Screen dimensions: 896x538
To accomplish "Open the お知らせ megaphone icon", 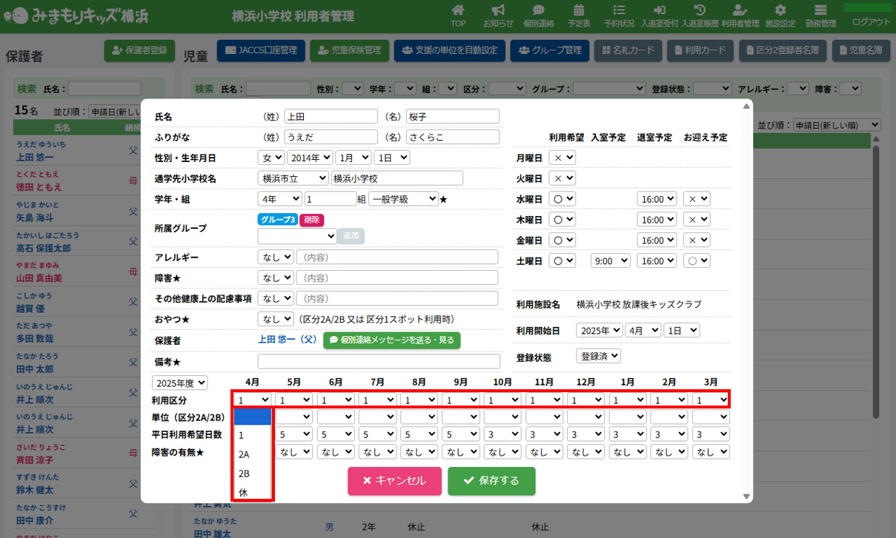I will click(x=498, y=10).
